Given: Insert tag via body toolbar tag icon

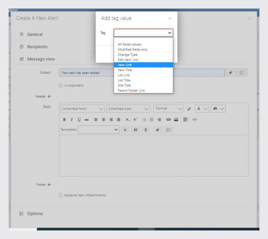Looking at the screenshot, I should [x=157, y=130].
